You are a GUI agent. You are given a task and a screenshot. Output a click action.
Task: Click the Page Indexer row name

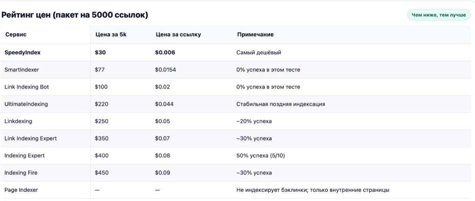click(22, 190)
